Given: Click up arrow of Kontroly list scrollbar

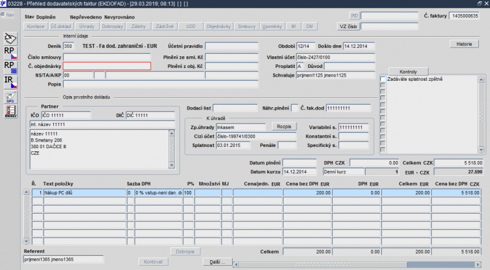Looking at the screenshot, I should (481, 80).
